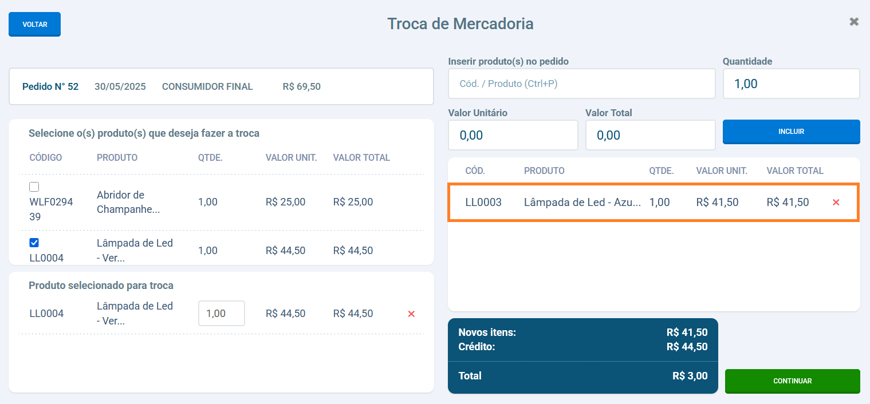Click the Voltar button
The height and width of the screenshot is (404, 870).
click(x=34, y=25)
